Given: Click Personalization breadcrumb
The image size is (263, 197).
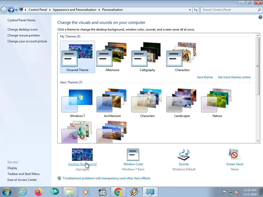Looking at the screenshot, I should coord(112,10).
